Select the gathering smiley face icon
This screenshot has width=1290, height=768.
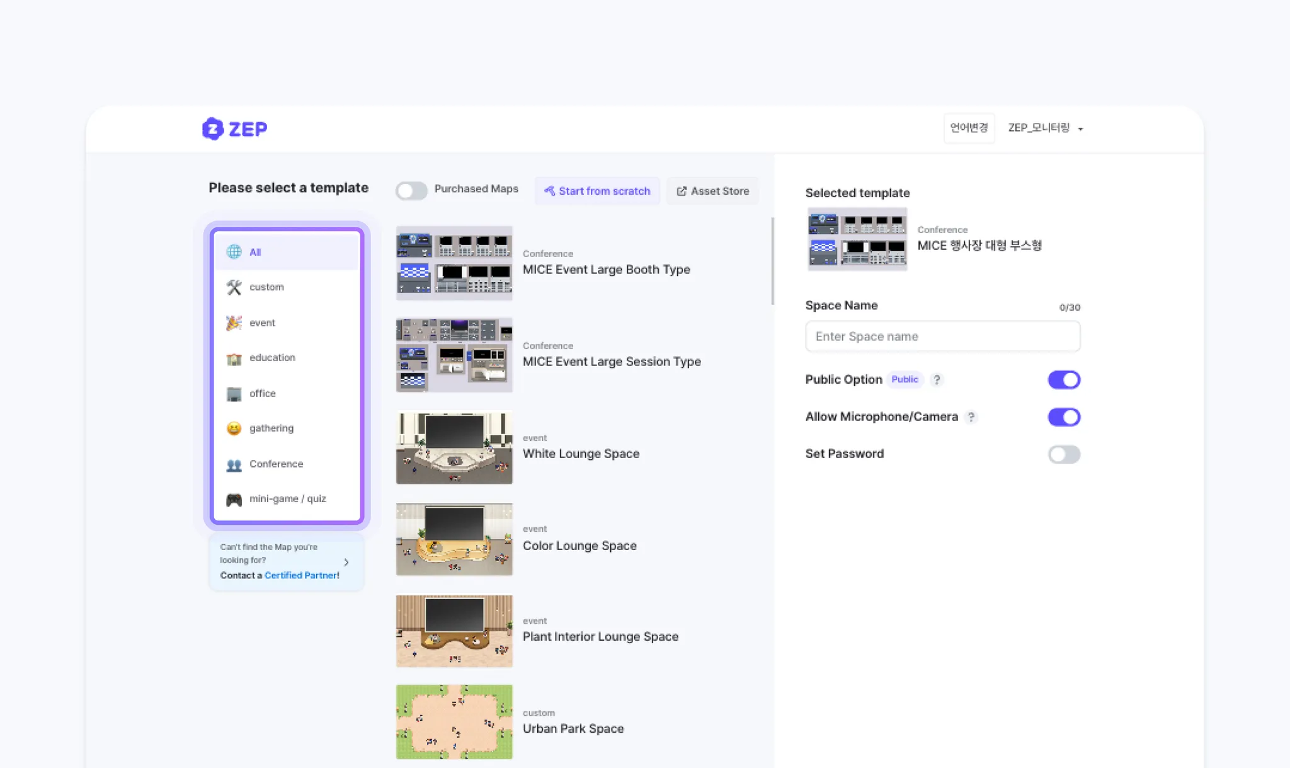coord(234,428)
